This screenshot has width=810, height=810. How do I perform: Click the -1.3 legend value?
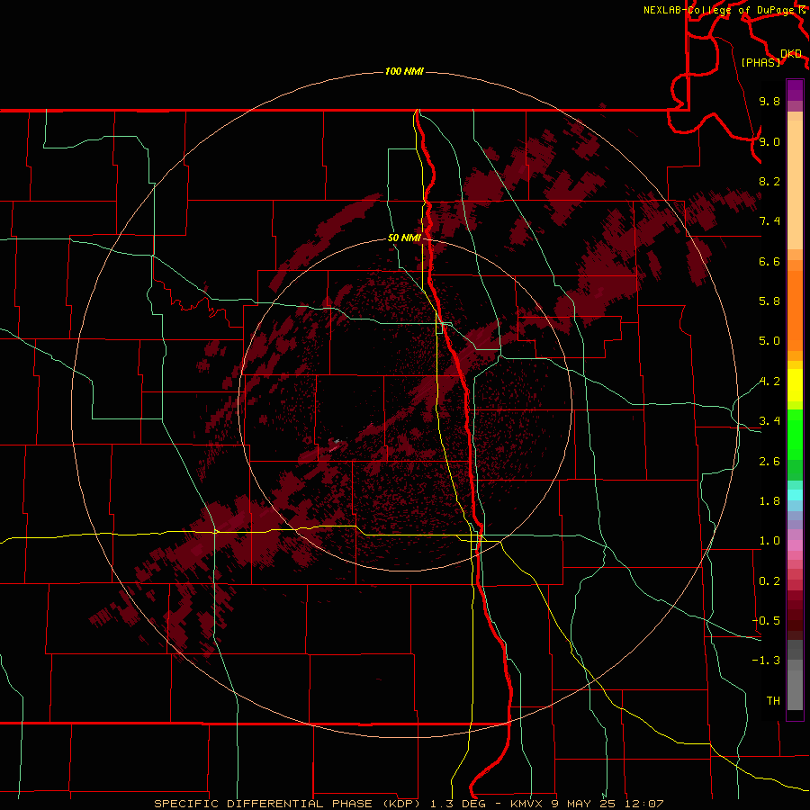[766, 661]
